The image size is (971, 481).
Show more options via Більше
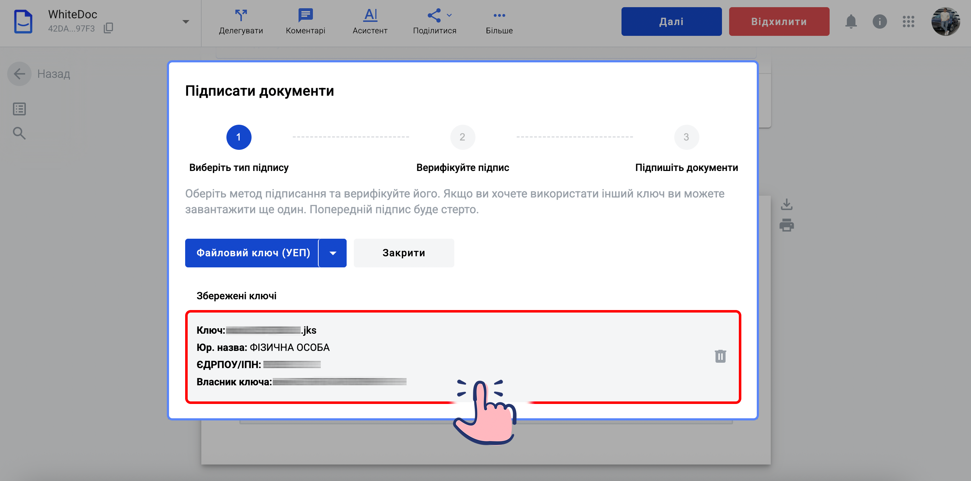point(499,22)
